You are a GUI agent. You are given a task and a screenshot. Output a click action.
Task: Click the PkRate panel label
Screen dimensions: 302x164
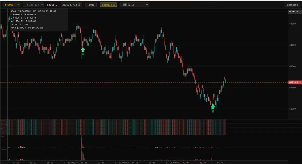coord(3,149)
